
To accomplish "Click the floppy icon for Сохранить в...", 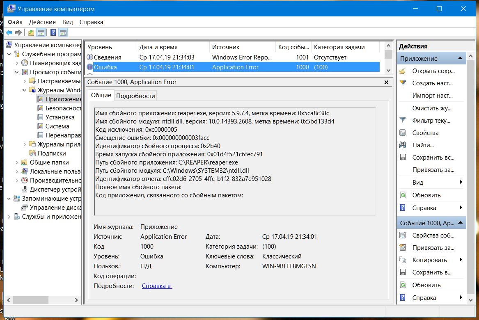I will [x=403, y=272].
